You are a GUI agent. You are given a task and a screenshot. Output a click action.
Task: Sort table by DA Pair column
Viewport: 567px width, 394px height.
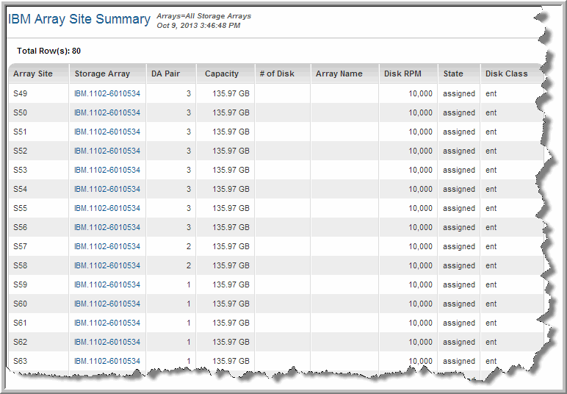click(165, 74)
